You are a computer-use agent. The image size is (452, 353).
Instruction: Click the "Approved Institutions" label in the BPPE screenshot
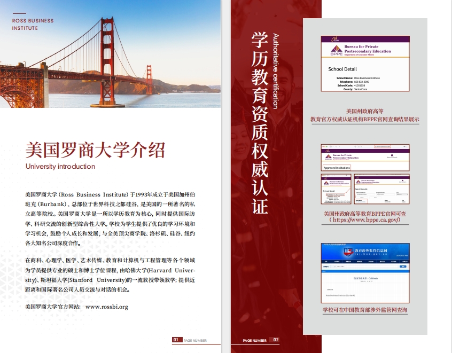coord(337,168)
